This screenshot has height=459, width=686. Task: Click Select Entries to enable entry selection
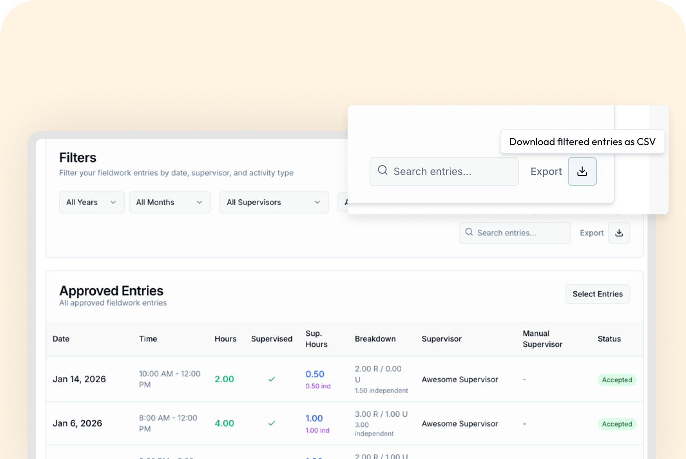point(597,294)
